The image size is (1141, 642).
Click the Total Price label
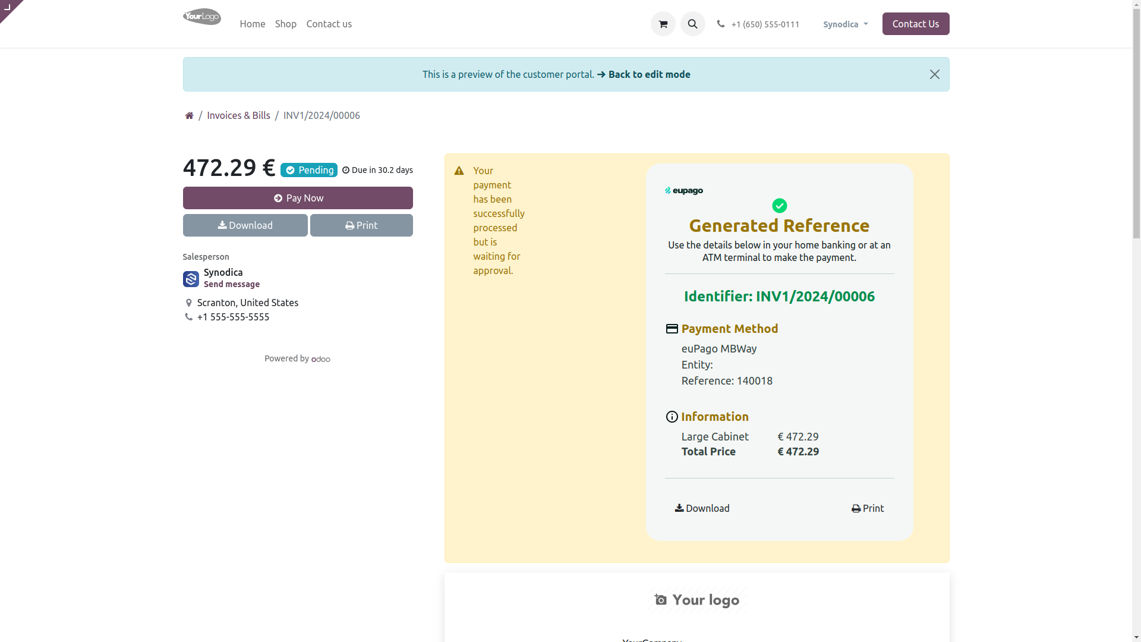[x=708, y=451]
